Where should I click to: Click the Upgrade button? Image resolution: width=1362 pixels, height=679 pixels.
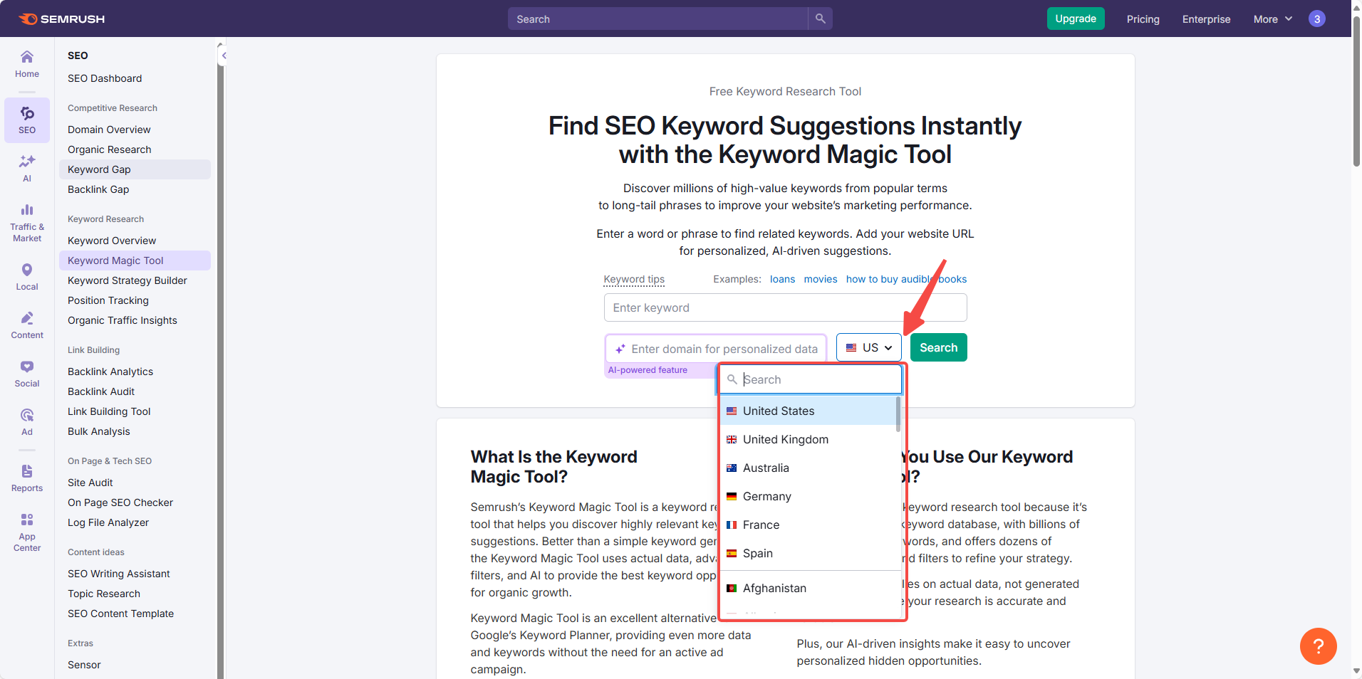point(1075,19)
